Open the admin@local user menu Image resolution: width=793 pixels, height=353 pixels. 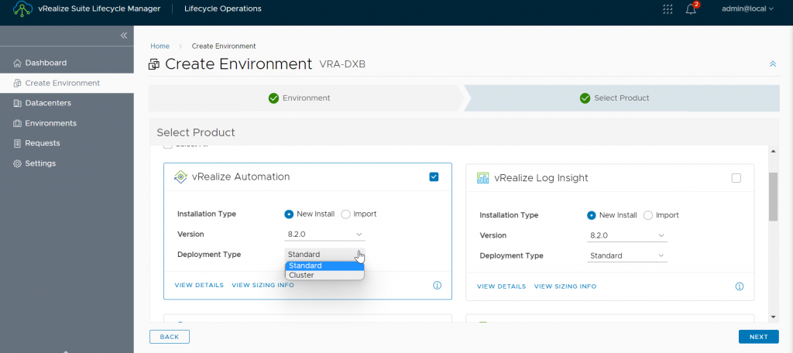pyautogui.click(x=747, y=9)
